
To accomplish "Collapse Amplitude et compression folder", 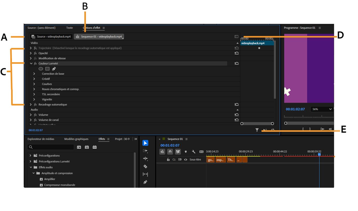I will 33,173.
